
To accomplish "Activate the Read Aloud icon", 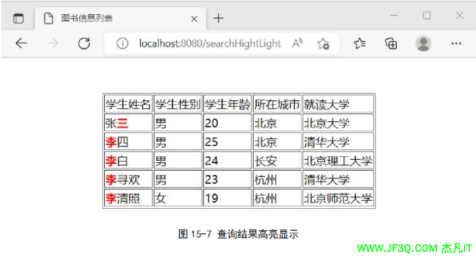I will (x=297, y=43).
